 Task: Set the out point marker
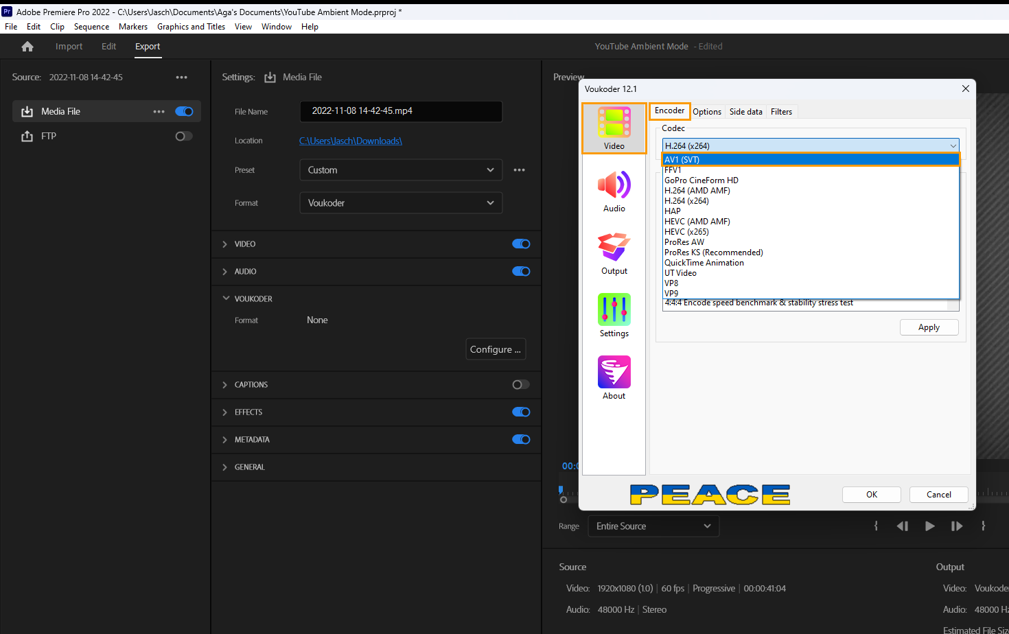coord(983,526)
